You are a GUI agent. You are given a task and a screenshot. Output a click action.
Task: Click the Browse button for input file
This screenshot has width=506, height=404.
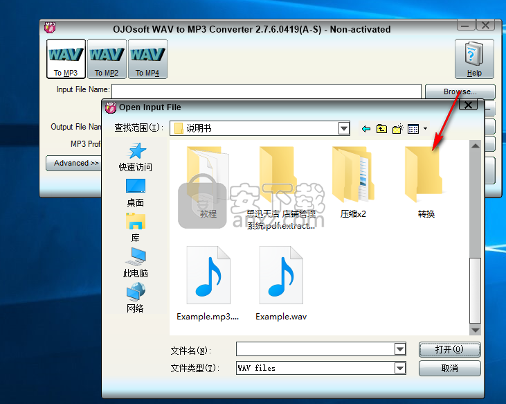[460, 91]
